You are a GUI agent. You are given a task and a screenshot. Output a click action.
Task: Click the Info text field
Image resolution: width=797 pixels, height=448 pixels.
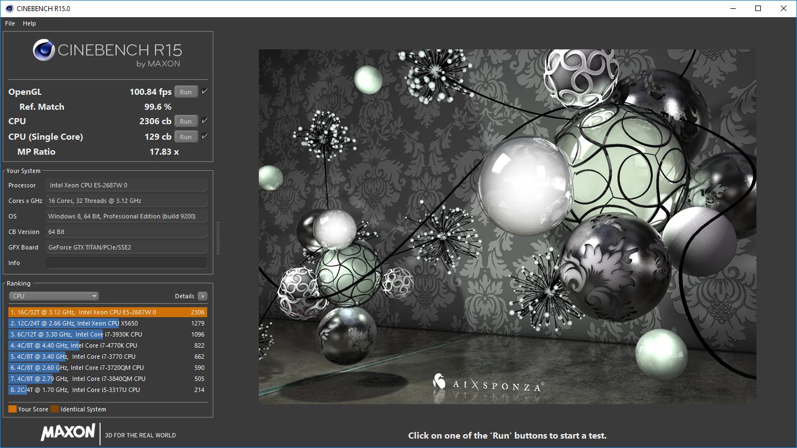click(x=126, y=263)
